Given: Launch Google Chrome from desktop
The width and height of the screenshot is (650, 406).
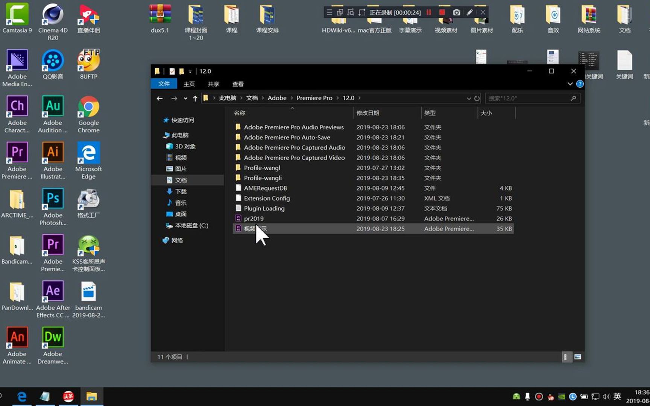Looking at the screenshot, I should click(x=88, y=114).
